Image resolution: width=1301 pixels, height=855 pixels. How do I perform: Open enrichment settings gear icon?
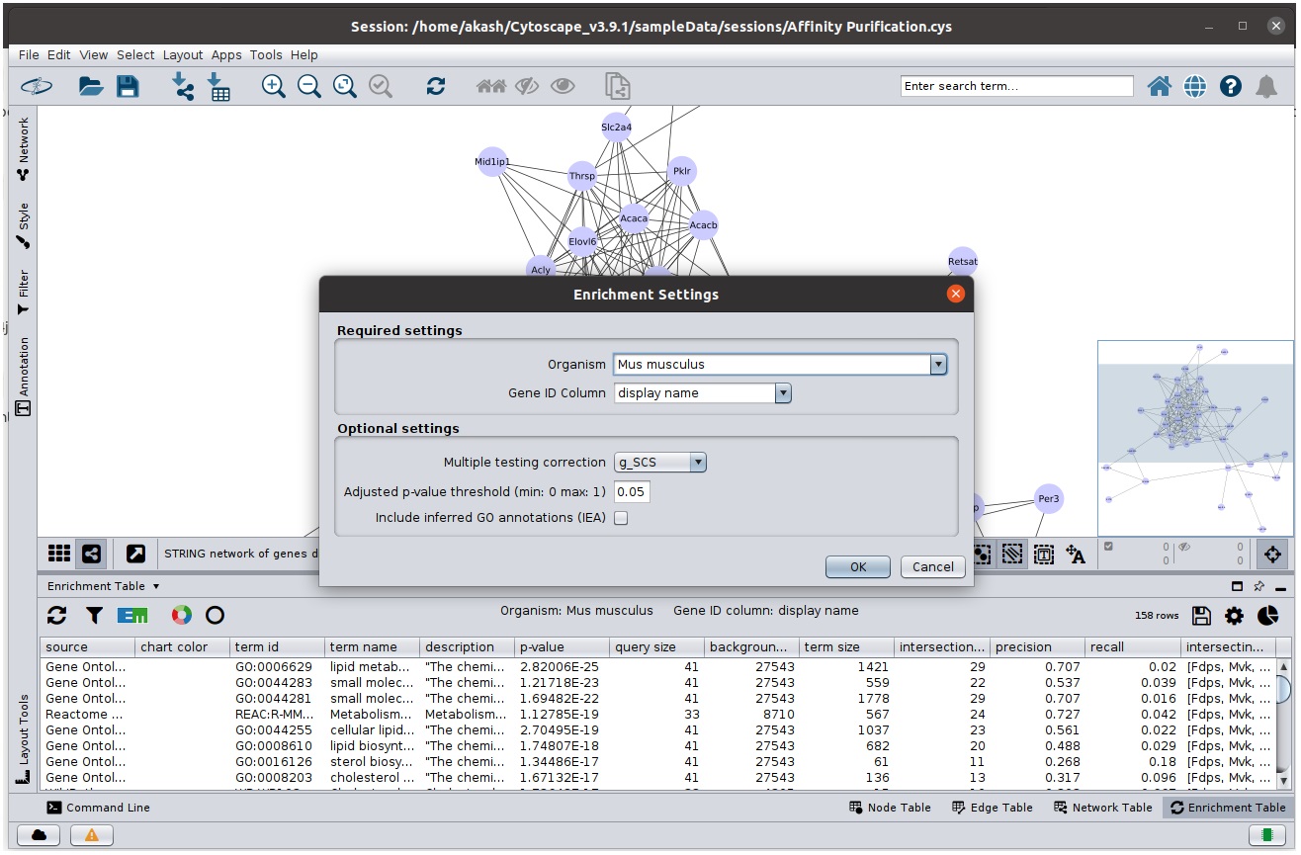click(x=1234, y=616)
